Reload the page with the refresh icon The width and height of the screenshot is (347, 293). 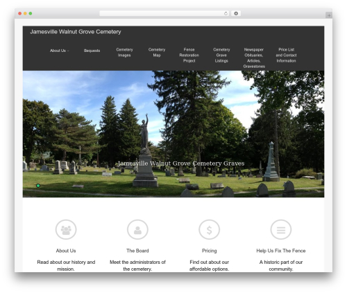point(226,13)
